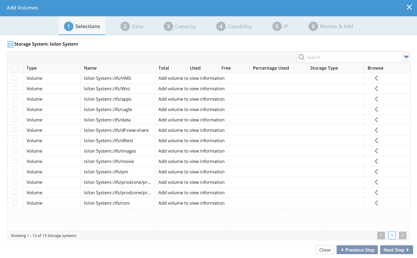Check the /ifs/dftest volume checkbox
The width and height of the screenshot is (417, 258).
[15, 140]
